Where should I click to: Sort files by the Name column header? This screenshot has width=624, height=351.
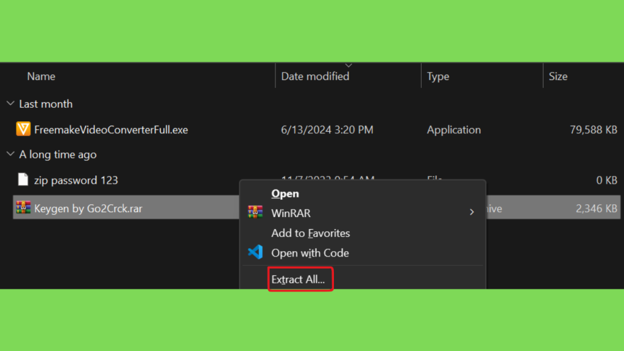(x=41, y=76)
